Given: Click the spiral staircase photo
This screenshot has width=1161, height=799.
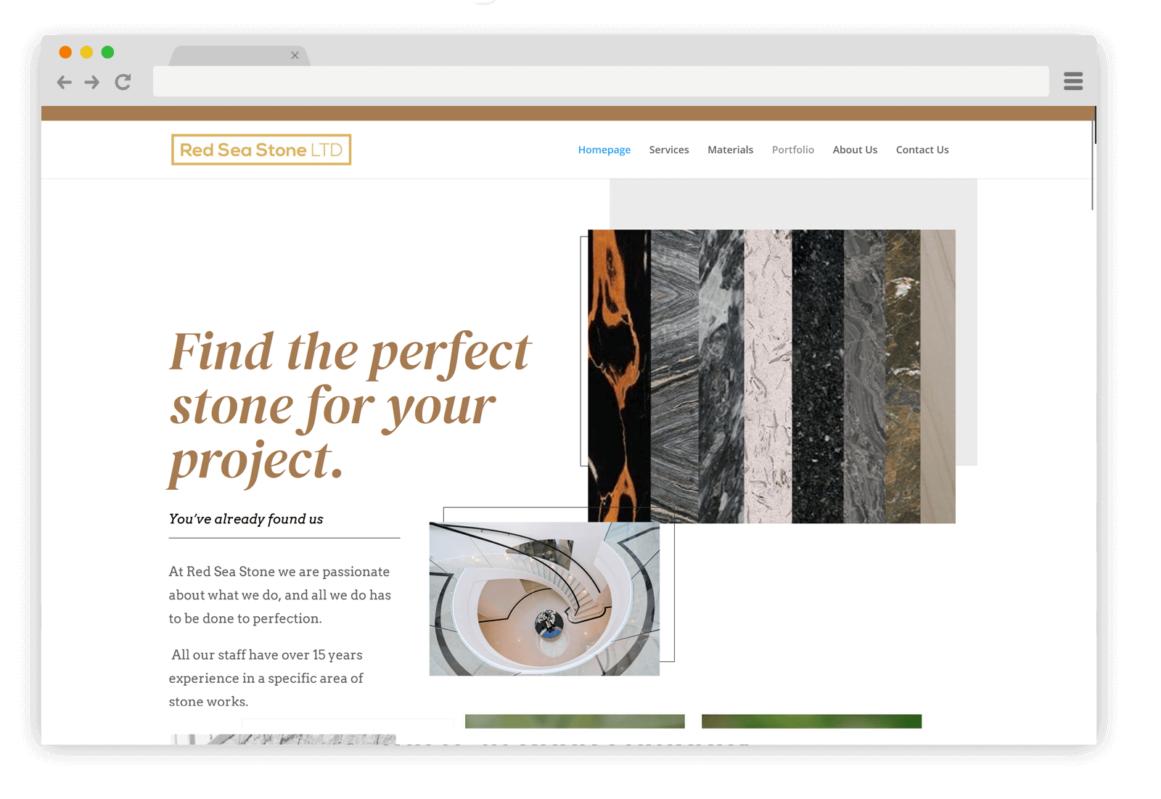Looking at the screenshot, I should point(544,599).
